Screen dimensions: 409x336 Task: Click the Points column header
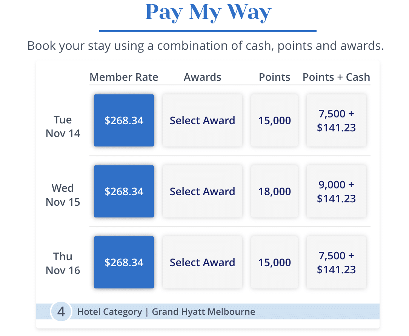coord(274,77)
